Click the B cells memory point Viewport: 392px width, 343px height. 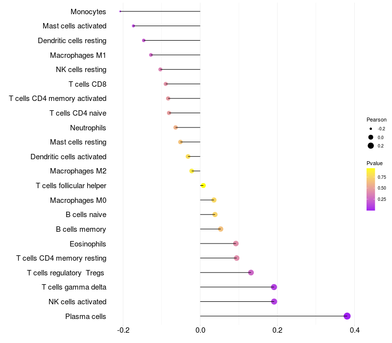click(x=220, y=229)
